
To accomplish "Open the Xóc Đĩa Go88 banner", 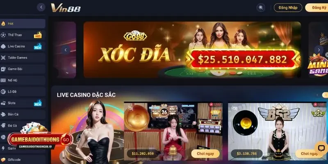I will pyautogui.click(x=192, y=50).
